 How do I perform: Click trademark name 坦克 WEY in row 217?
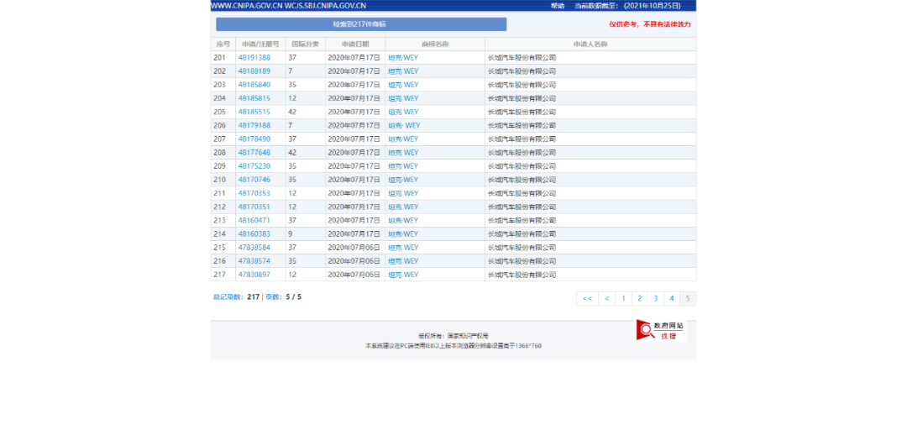pos(402,275)
